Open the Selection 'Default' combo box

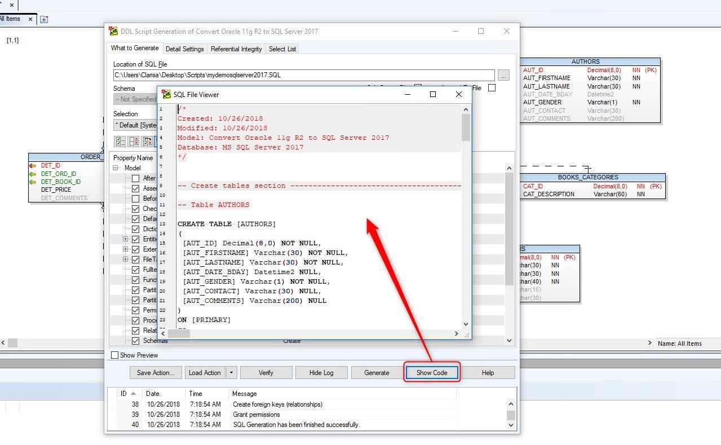click(x=135, y=125)
